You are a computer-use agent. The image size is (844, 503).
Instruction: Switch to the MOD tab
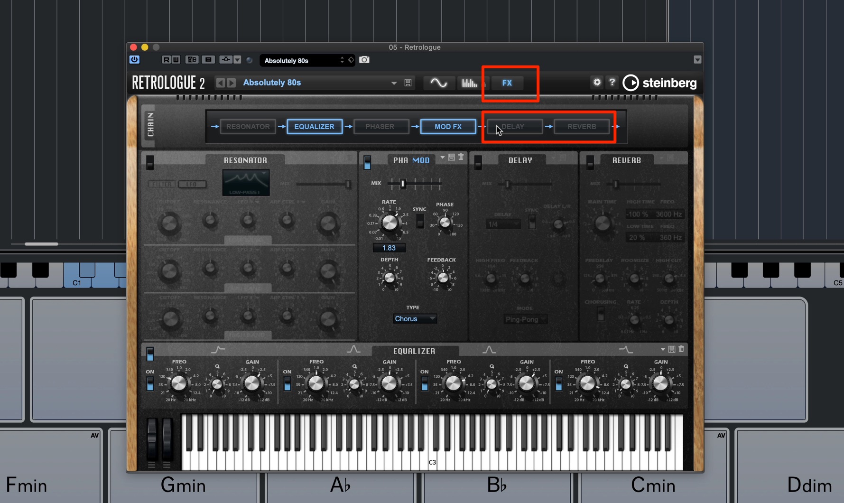coord(421,160)
